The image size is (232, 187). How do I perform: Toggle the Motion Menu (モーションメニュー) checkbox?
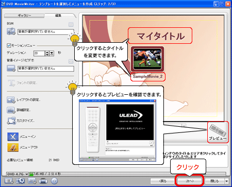[9, 45]
